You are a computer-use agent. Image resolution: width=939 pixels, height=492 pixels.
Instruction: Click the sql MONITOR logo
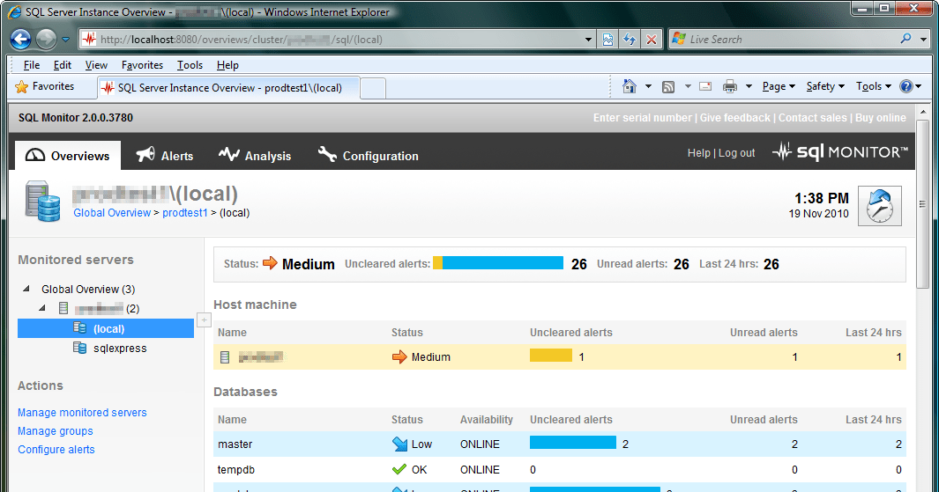pyautogui.click(x=840, y=152)
